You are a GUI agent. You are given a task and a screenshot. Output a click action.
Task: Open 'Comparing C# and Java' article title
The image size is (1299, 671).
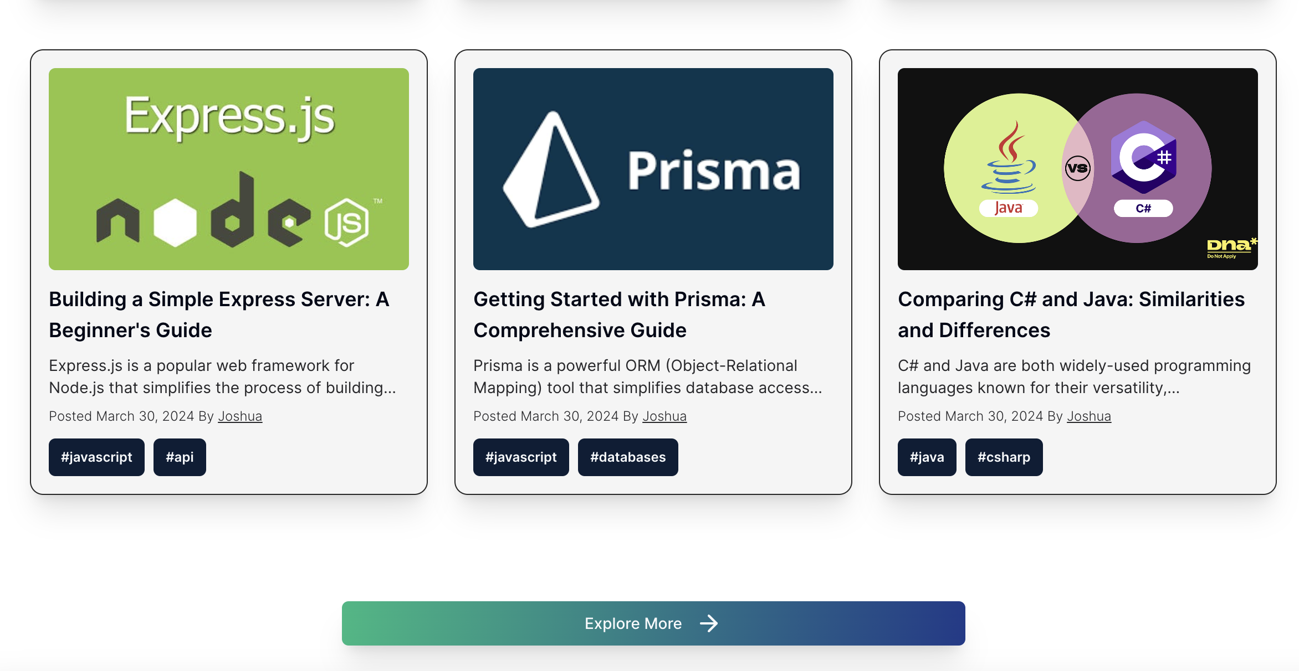tap(1071, 314)
